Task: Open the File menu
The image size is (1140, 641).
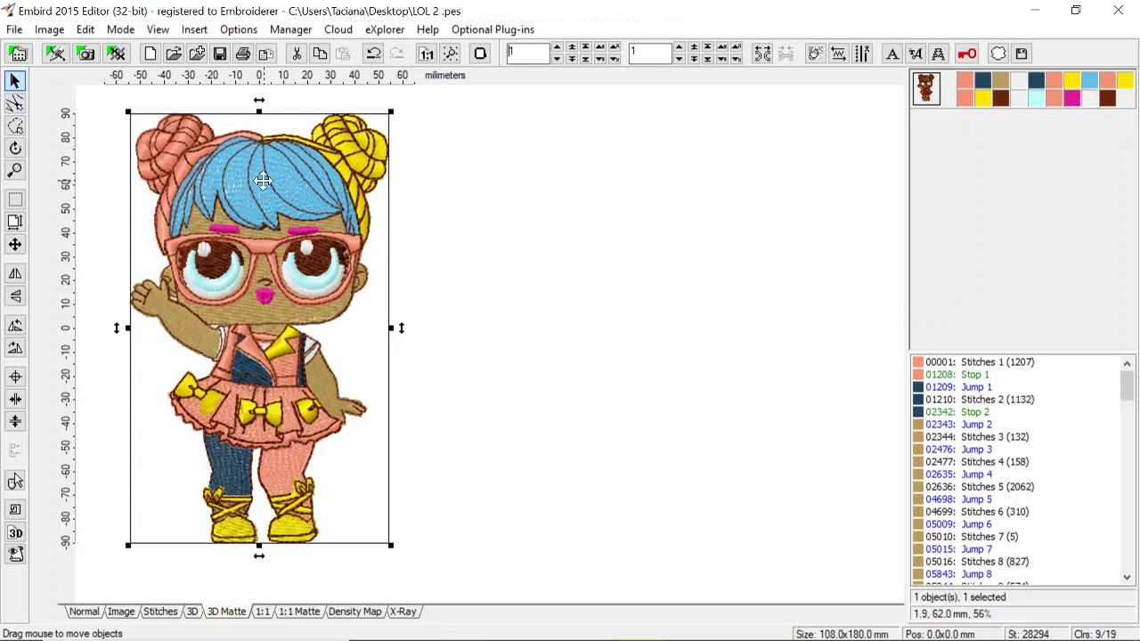Action: (x=14, y=29)
